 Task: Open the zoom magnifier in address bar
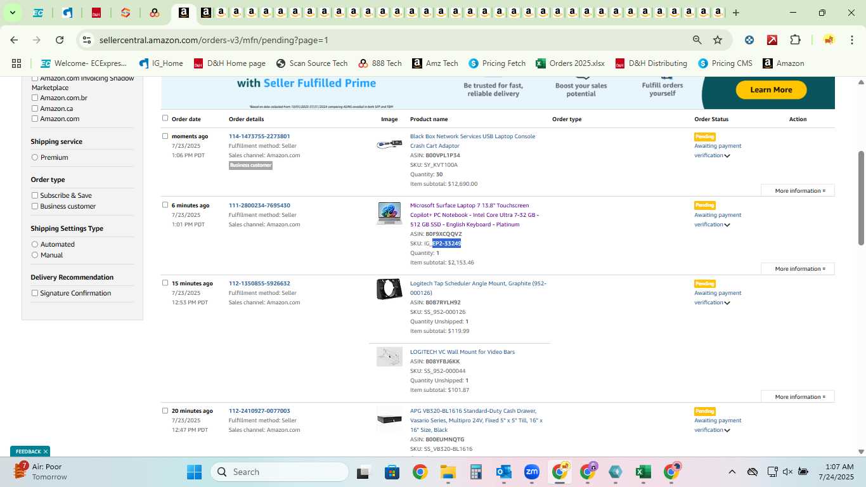697,40
